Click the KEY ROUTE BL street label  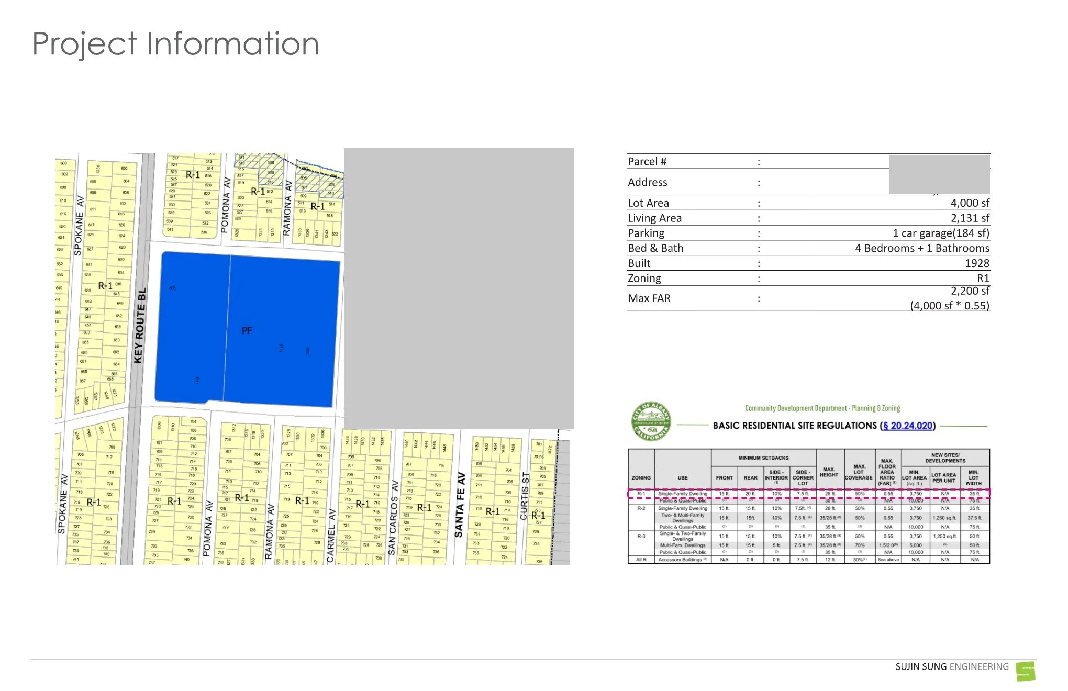tap(139, 325)
